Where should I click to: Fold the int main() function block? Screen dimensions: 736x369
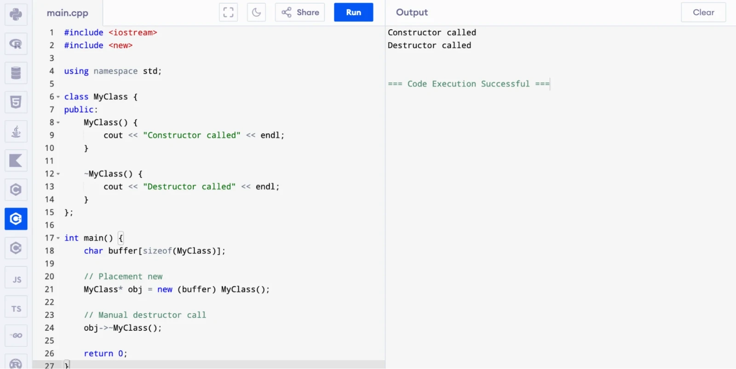pyautogui.click(x=58, y=238)
